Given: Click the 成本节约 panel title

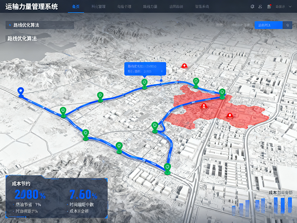Looking at the screenshot, I should tap(21, 184).
